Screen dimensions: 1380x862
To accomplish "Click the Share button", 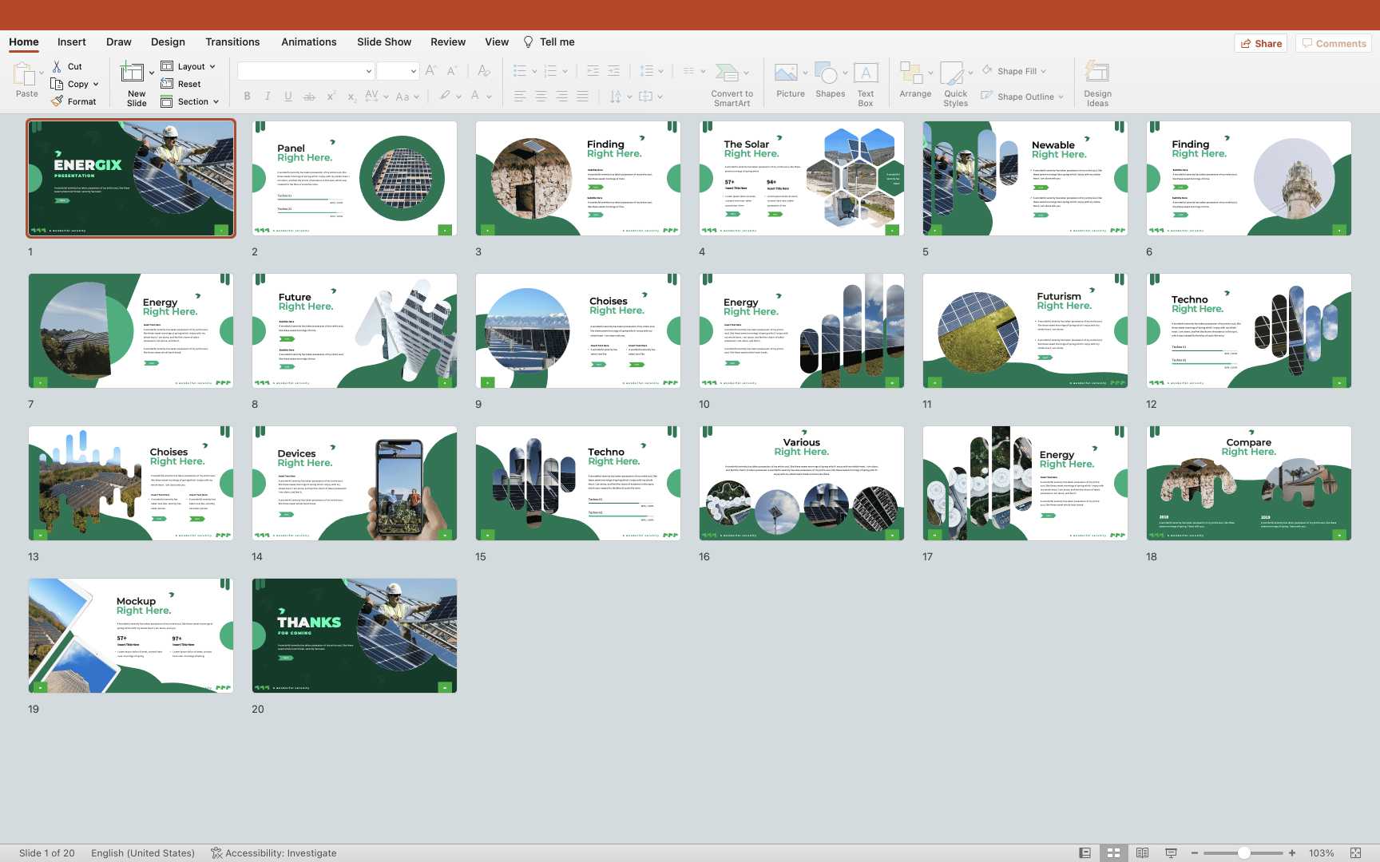I will [1261, 43].
